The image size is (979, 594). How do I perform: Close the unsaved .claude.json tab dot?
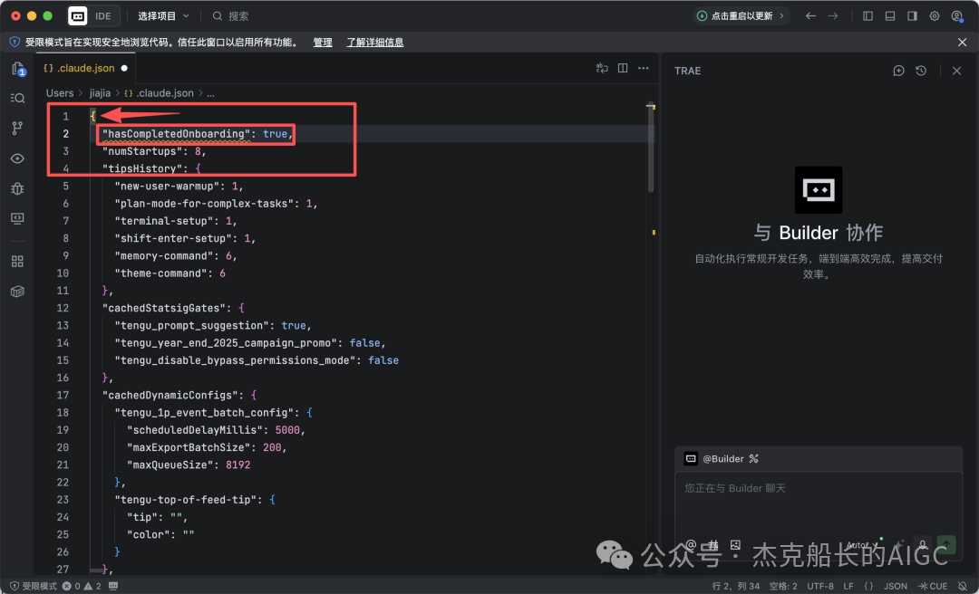click(x=124, y=68)
